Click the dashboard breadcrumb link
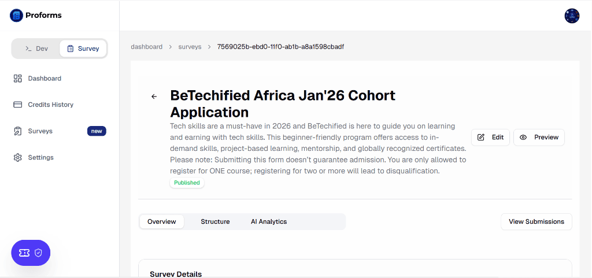The height and width of the screenshot is (278, 592). (x=146, y=47)
